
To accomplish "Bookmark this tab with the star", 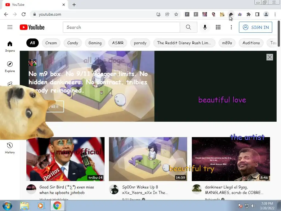I will click(x=176, y=14).
